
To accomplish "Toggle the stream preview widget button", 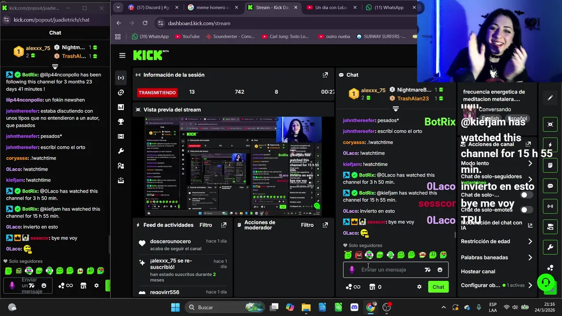I will tap(550, 124).
